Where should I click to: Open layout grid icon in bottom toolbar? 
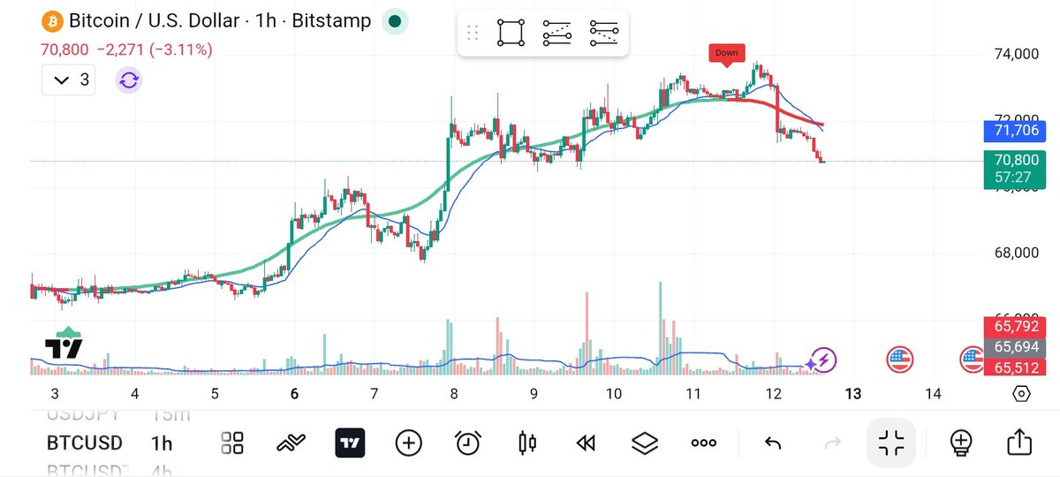point(232,443)
